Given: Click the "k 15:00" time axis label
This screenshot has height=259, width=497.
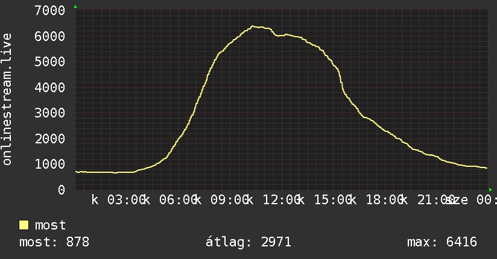Looking at the screenshot, I should [x=325, y=200].
